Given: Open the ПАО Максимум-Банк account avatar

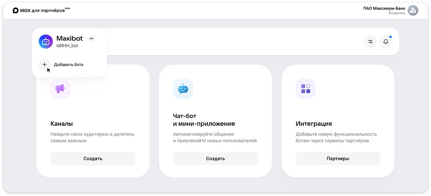Looking at the screenshot, I should (x=413, y=10).
